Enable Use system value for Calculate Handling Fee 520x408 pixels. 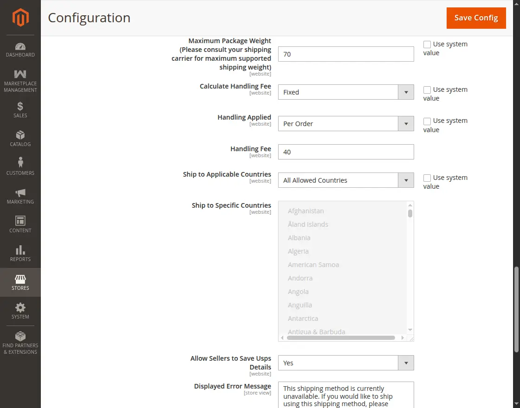coord(427,89)
